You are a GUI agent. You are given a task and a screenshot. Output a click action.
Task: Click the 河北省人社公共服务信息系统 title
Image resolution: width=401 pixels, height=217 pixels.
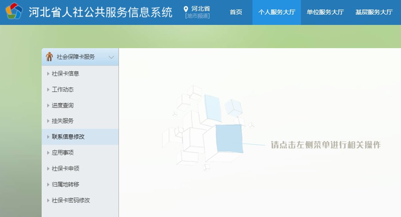100,12
